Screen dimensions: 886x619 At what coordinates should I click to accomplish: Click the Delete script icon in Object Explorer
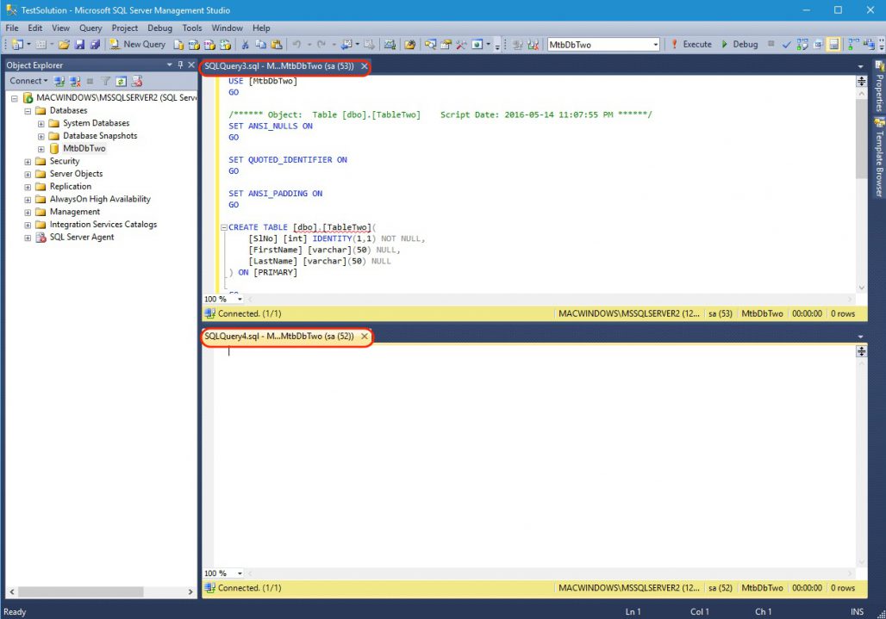tap(137, 81)
